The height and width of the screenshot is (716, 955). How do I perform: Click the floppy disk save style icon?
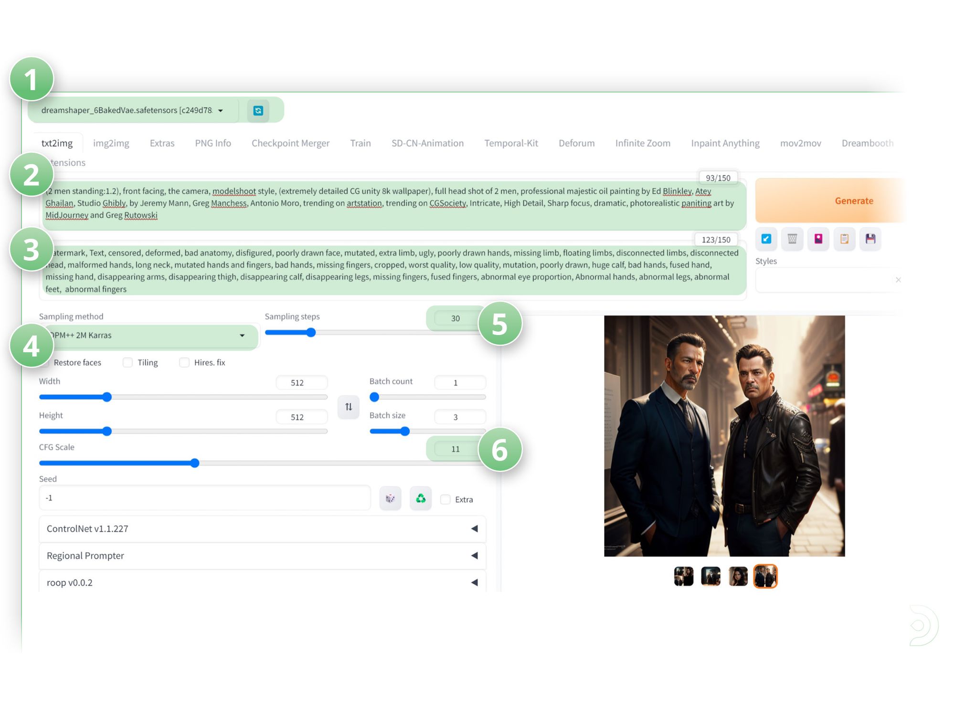870,239
